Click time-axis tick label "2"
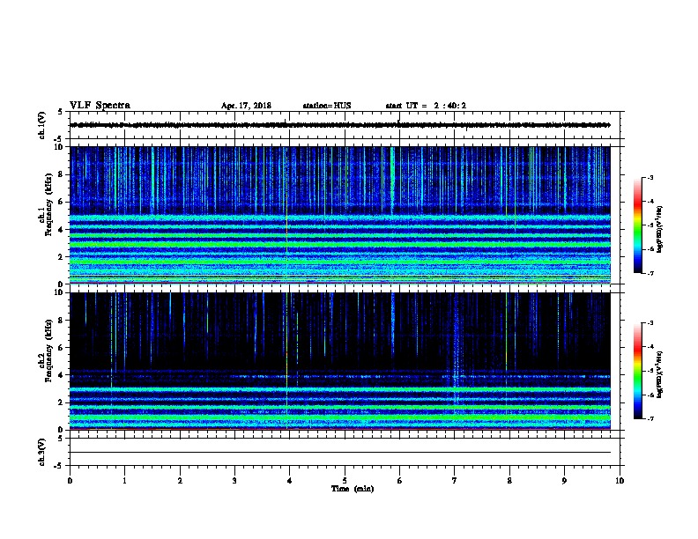Screen dimensions: 698x539 coord(180,480)
